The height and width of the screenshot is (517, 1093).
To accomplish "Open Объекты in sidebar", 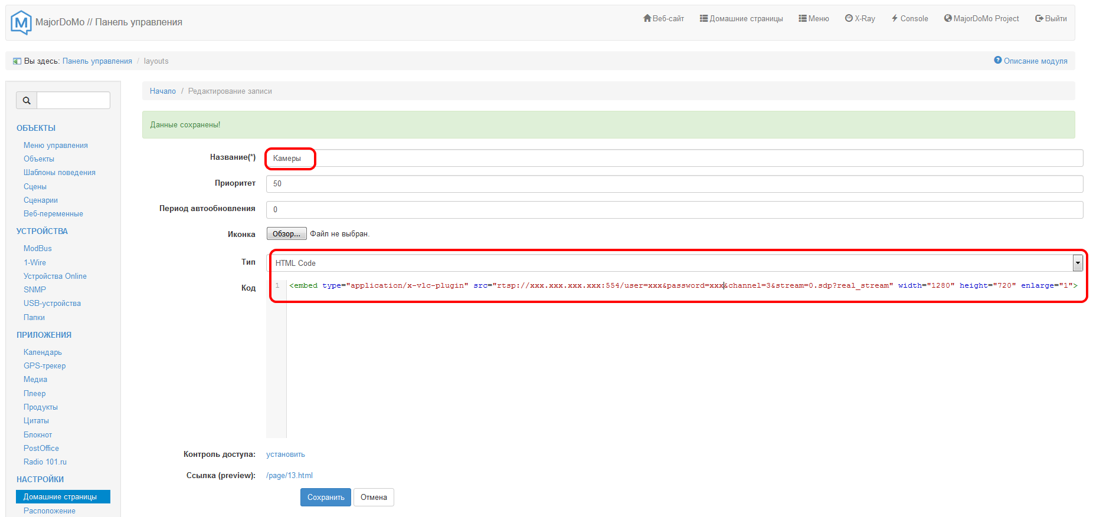I will [39, 159].
